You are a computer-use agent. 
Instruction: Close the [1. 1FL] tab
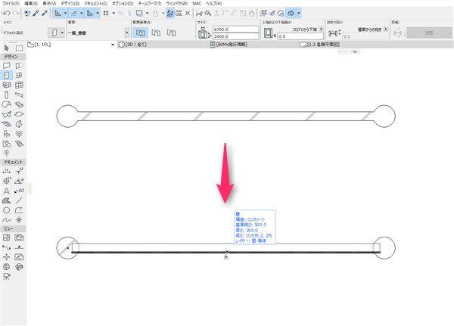tap(113, 45)
